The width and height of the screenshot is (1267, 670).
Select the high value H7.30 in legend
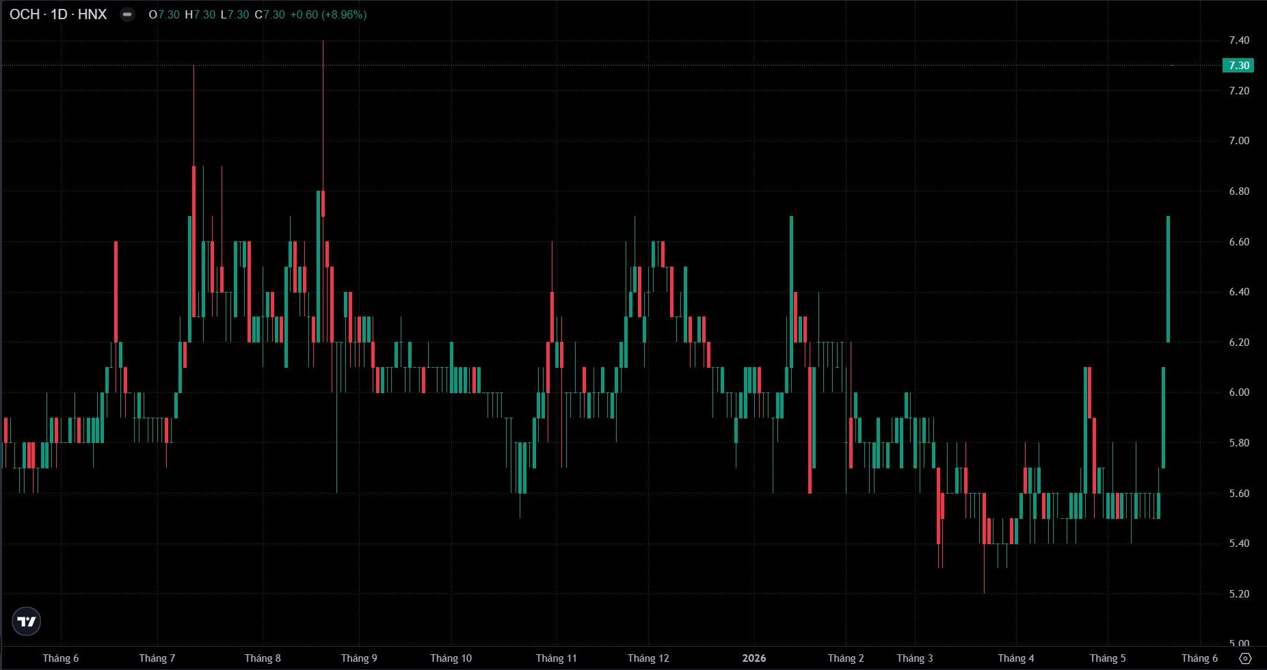(x=200, y=14)
